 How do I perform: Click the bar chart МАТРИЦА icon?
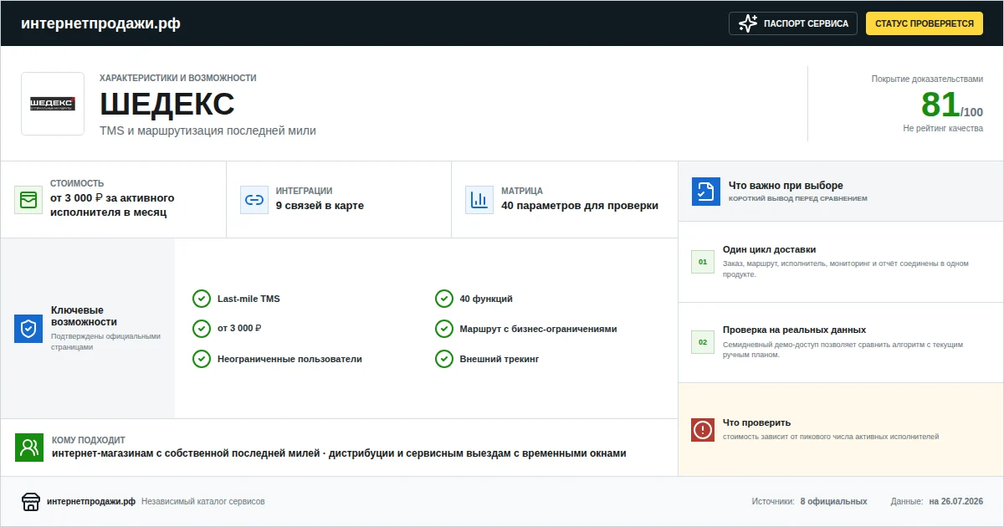(479, 200)
